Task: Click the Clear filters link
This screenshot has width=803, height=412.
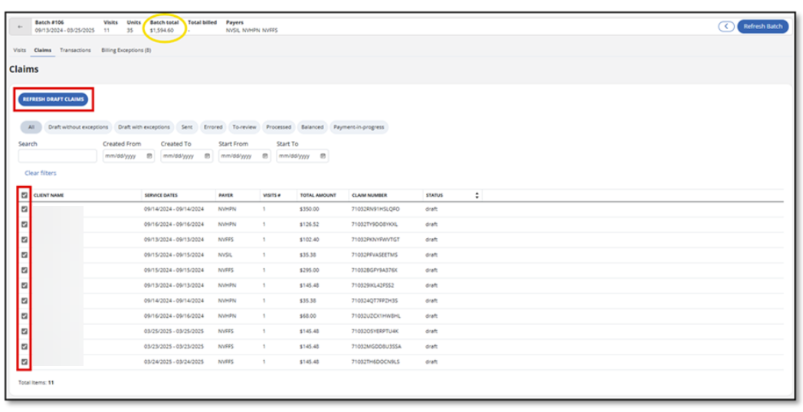Action: pos(41,173)
